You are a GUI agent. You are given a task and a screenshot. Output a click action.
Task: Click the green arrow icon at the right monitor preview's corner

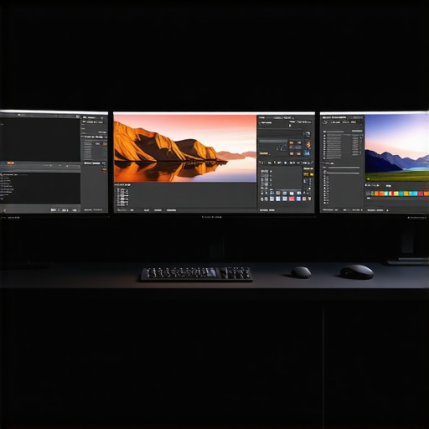369,178
